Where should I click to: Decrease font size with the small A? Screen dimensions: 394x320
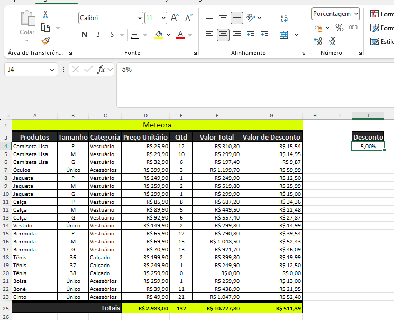click(x=188, y=18)
